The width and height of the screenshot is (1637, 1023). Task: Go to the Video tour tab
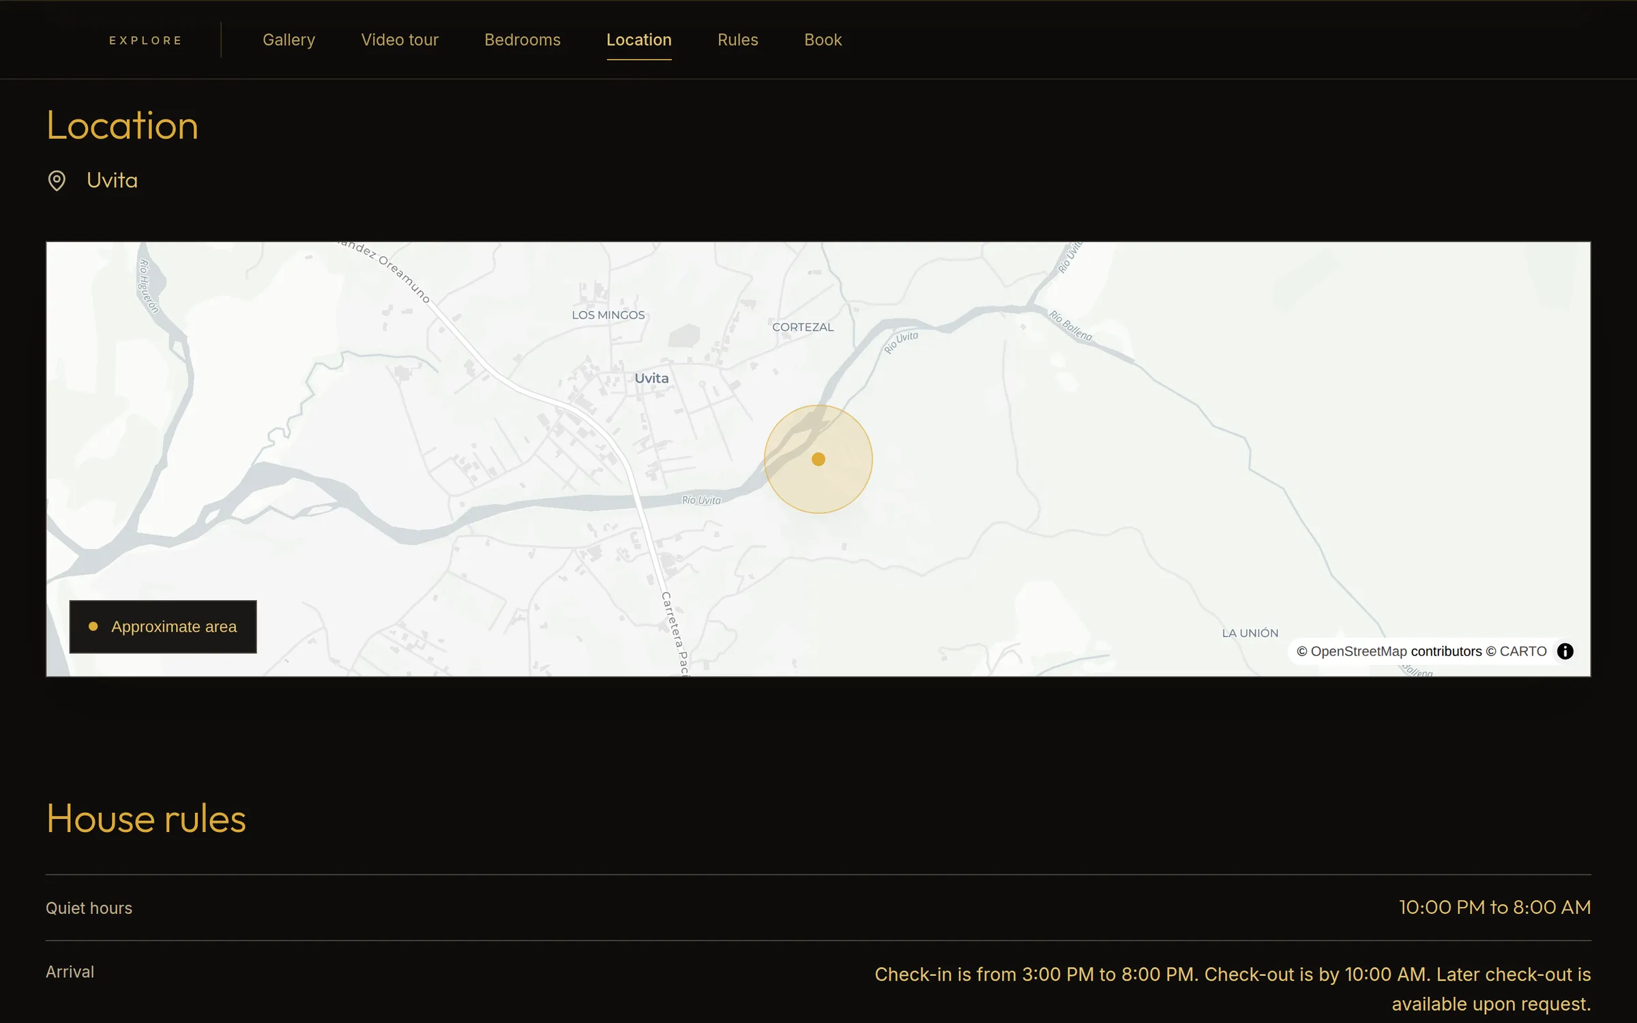click(400, 40)
